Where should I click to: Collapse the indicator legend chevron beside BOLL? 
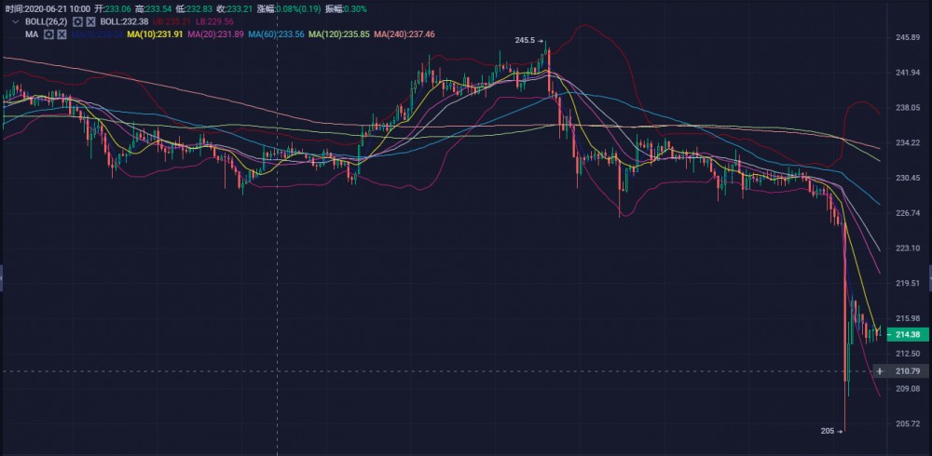click(x=16, y=20)
